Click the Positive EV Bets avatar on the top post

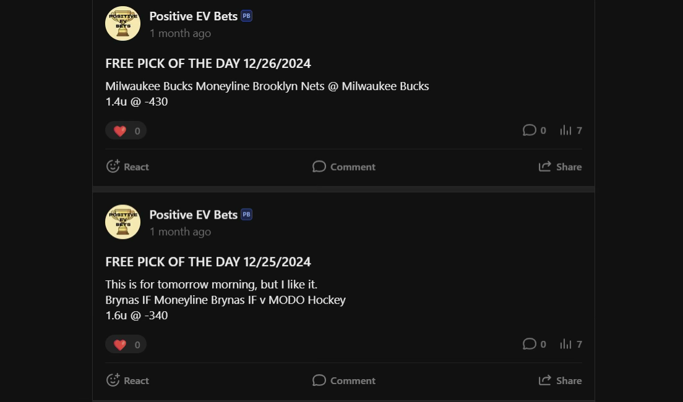122,23
